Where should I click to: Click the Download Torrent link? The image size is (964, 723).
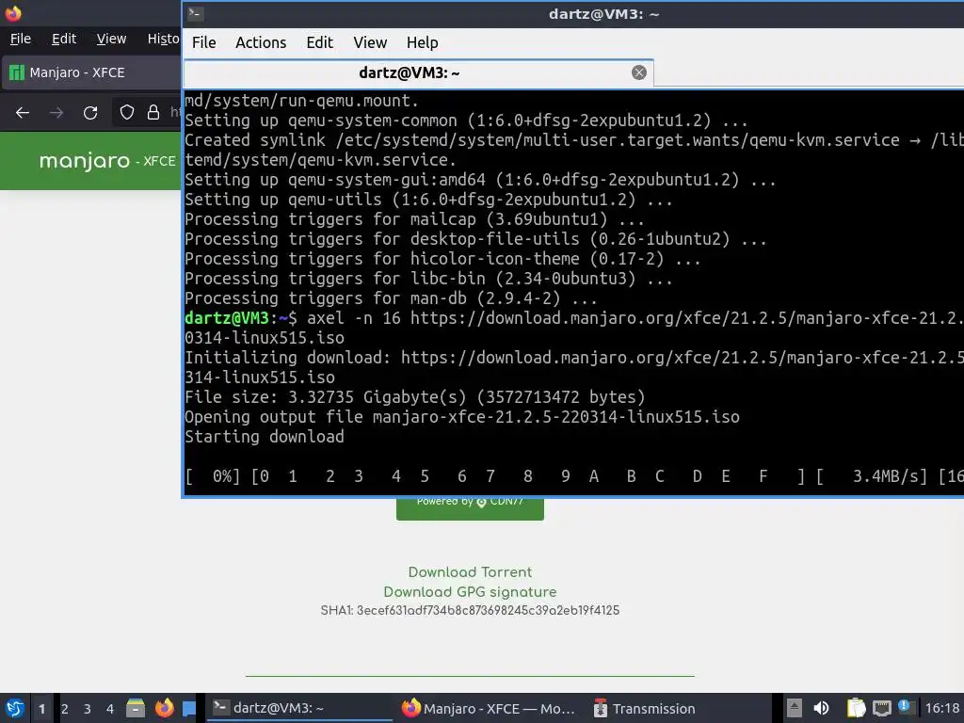(470, 571)
